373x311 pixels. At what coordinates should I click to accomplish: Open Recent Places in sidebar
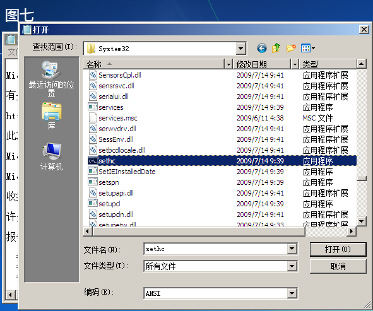coord(51,78)
